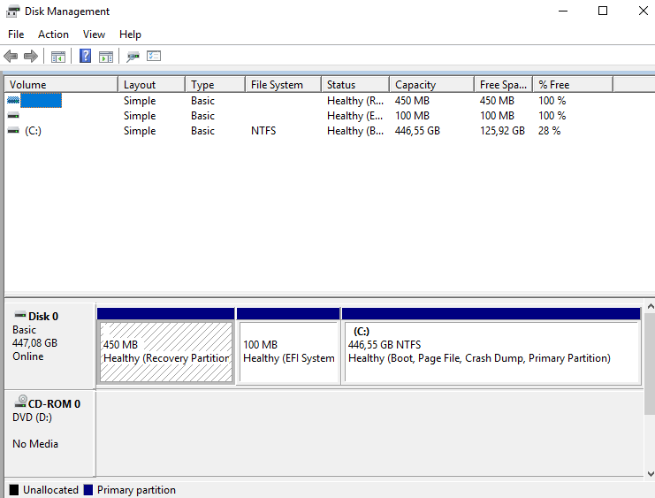Click the scroll up arrow in disk pane
The image size is (655, 498).
pyautogui.click(x=650, y=306)
